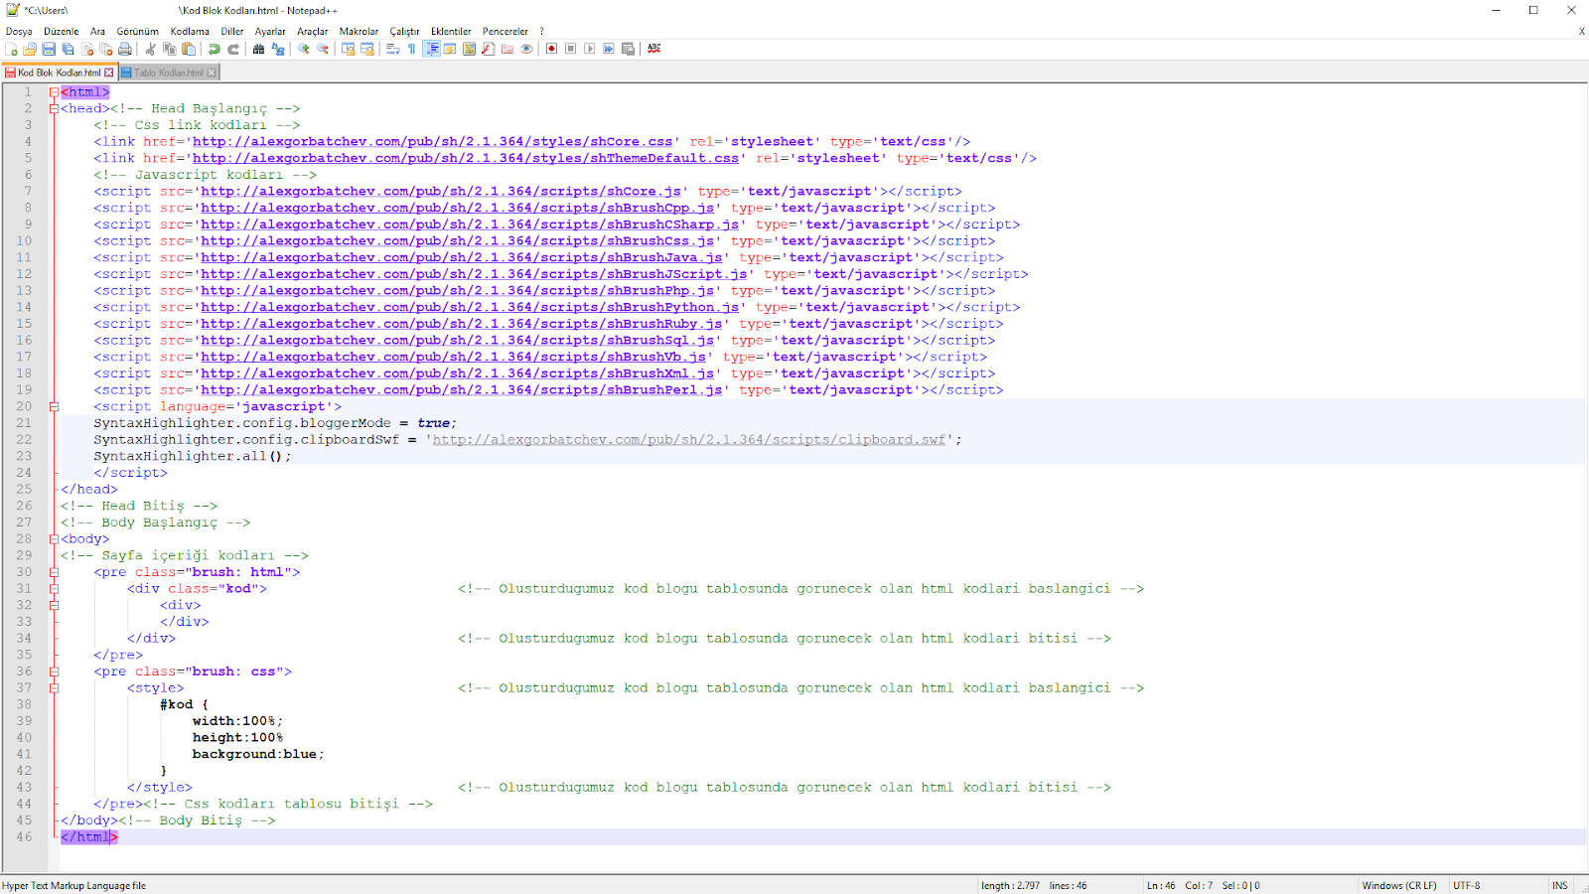Image resolution: width=1589 pixels, height=894 pixels.
Task: Play back the recorded macro
Action: pyautogui.click(x=590, y=49)
